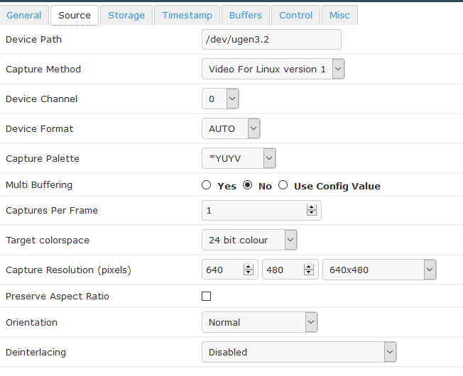Open the Orientation Normal dropdown
Screen dimensions: 463x376
[x=260, y=322]
